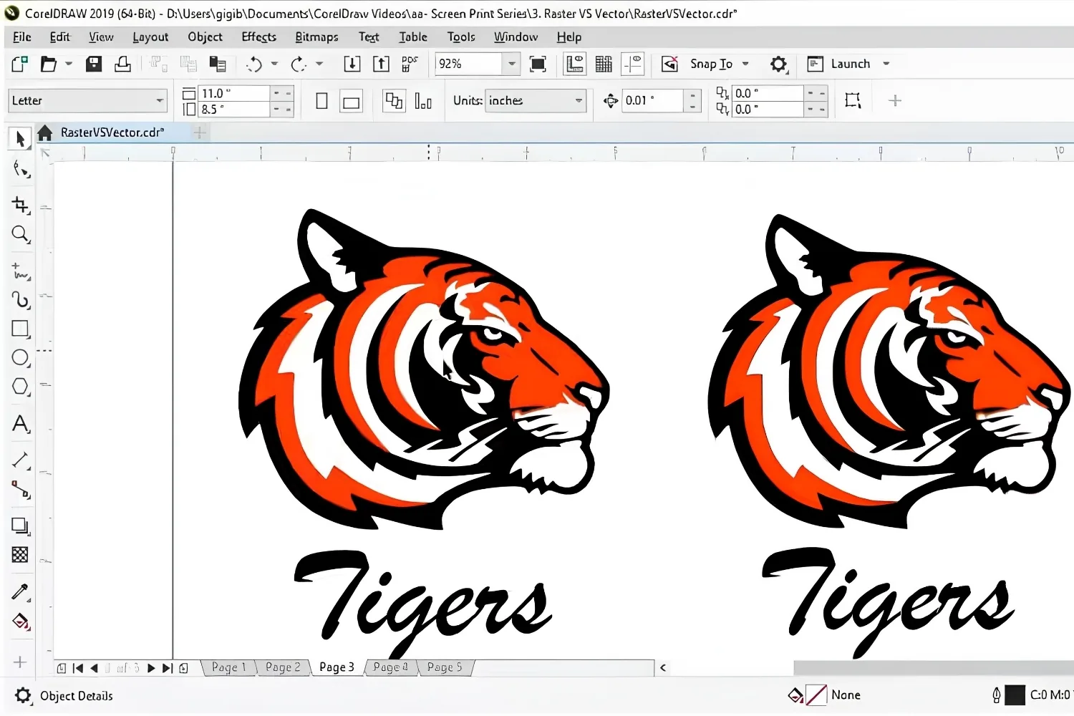The height and width of the screenshot is (716, 1074).
Task: Activate the Zoom magnifier tool
Action: tap(20, 234)
